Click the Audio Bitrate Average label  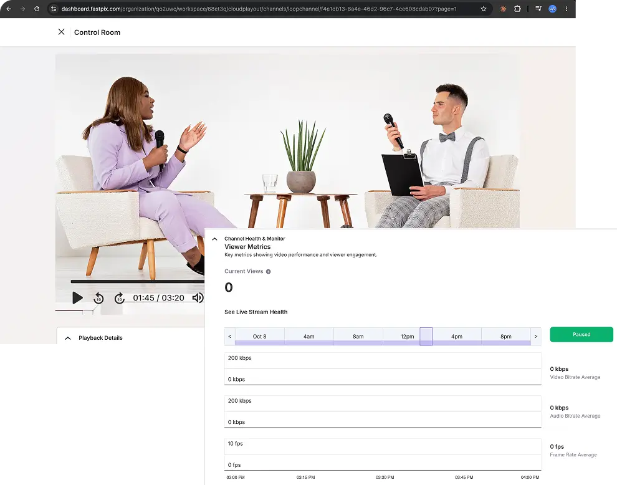(x=575, y=416)
